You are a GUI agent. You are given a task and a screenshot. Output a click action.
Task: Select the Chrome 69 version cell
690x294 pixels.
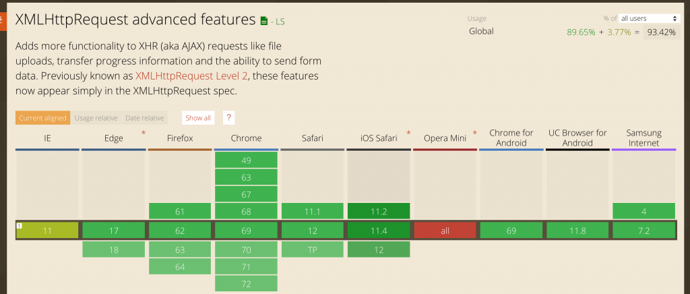tap(246, 230)
